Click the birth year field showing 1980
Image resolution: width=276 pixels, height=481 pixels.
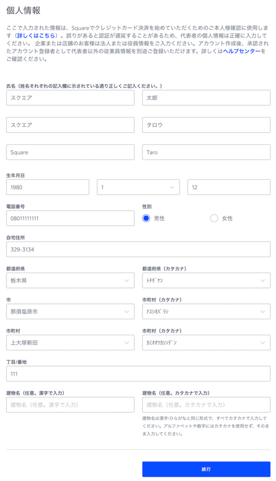(x=47, y=187)
